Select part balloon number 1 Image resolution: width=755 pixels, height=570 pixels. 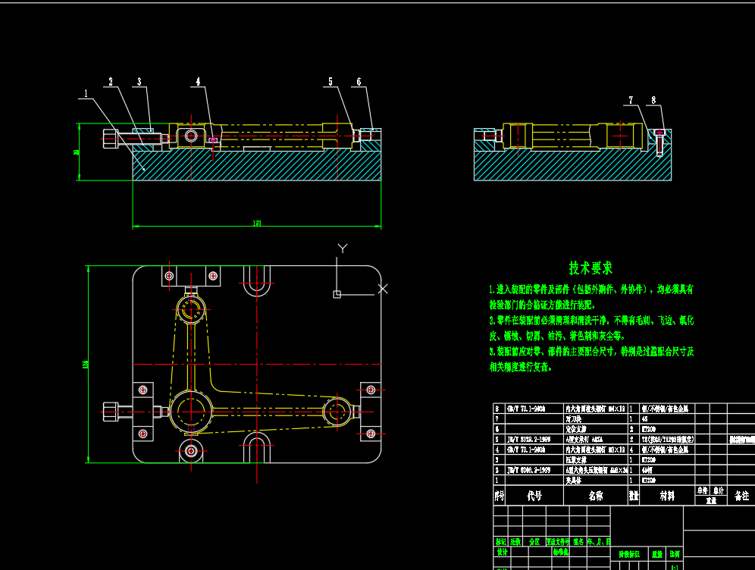[86, 94]
